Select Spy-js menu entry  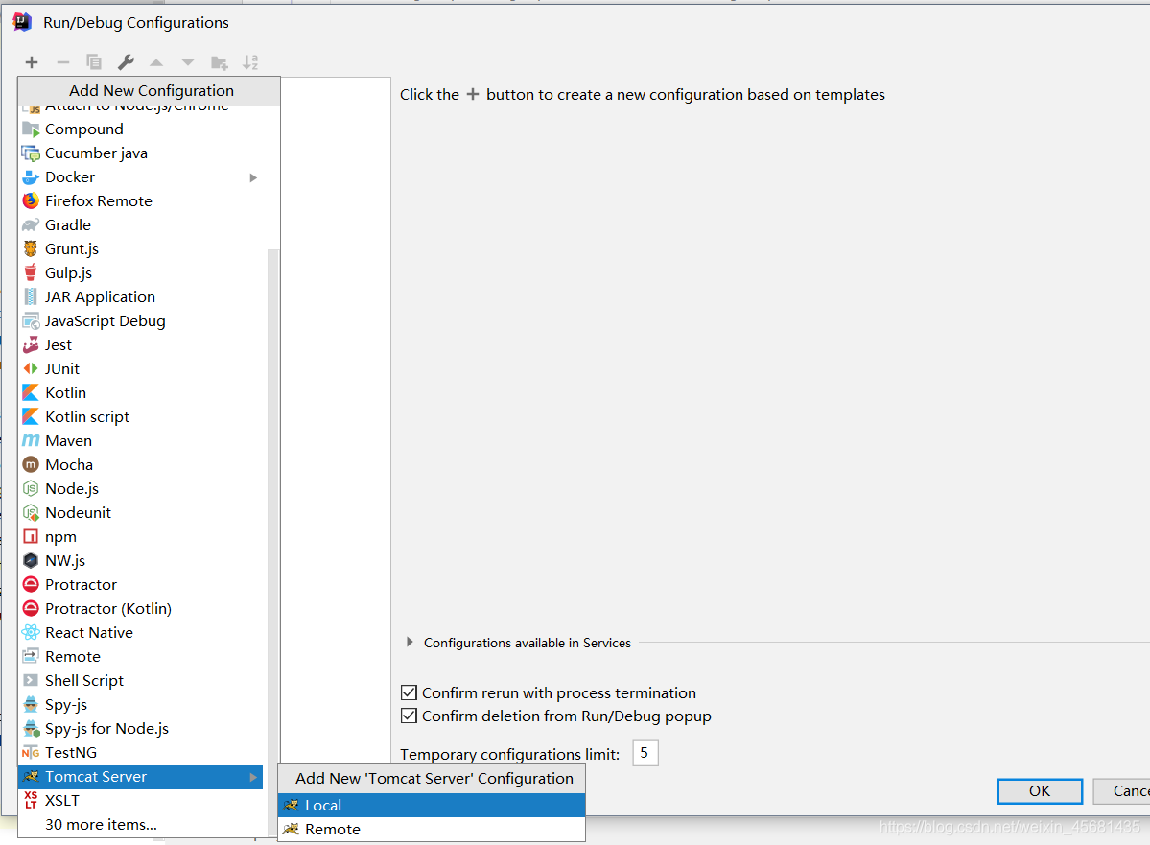tap(141, 705)
